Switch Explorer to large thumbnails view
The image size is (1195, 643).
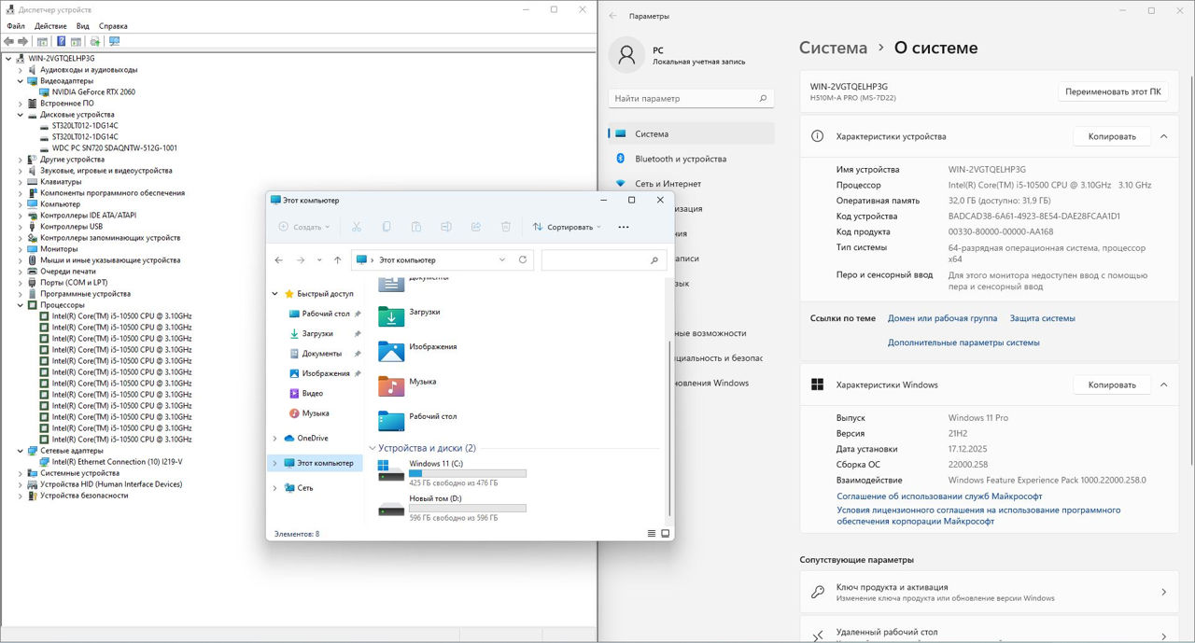[666, 534]
